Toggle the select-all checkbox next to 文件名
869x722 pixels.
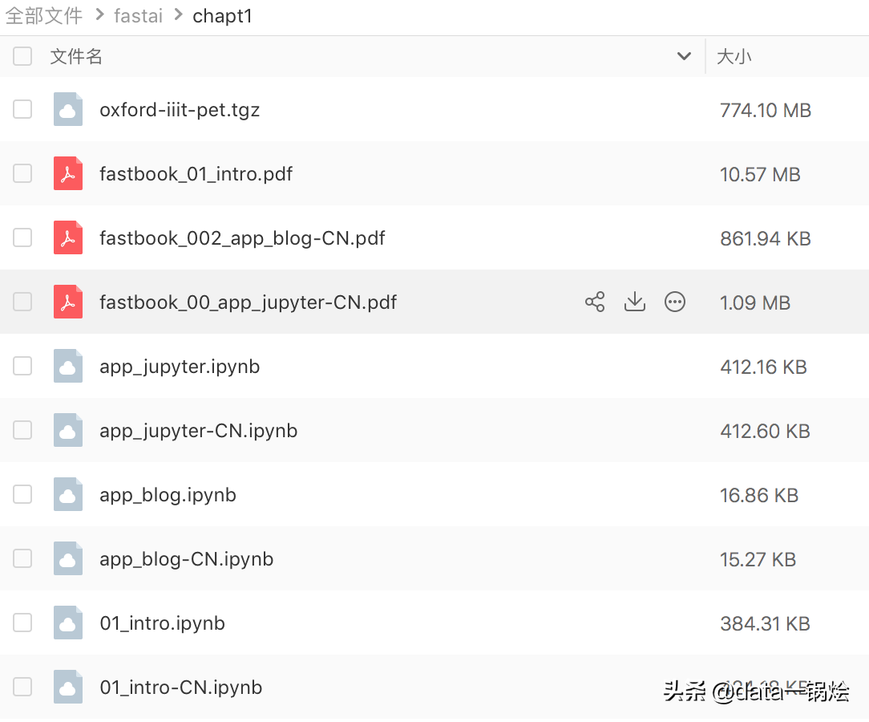(x=22, y=56)
